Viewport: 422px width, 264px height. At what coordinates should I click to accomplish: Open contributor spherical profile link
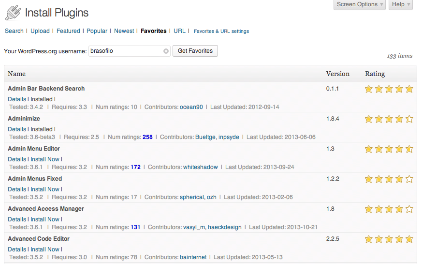[192, 197]
